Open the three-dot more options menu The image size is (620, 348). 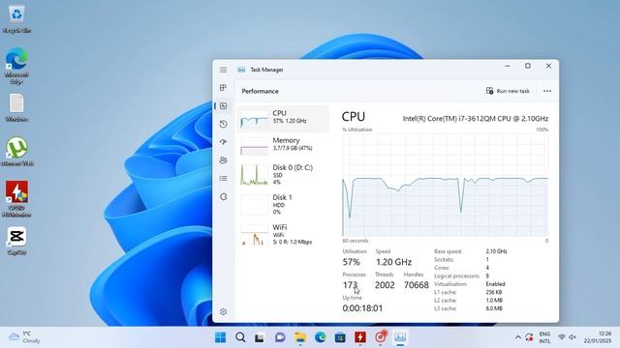point(547,91)
